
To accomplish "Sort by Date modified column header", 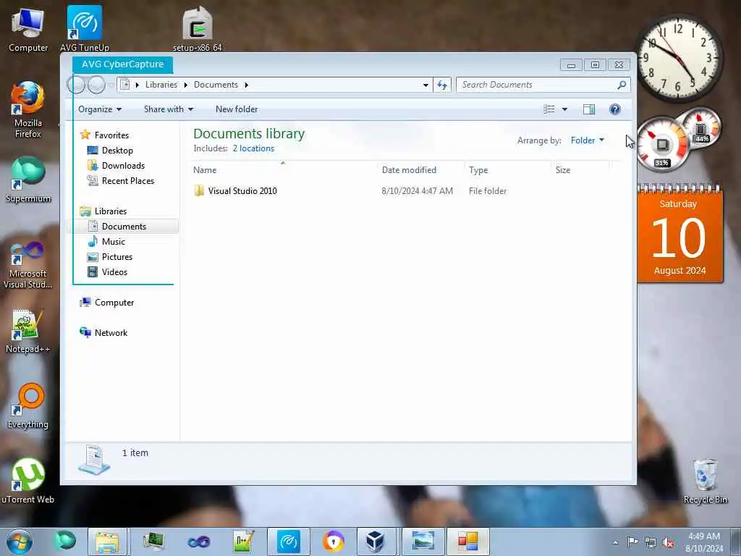I will 421,170.
